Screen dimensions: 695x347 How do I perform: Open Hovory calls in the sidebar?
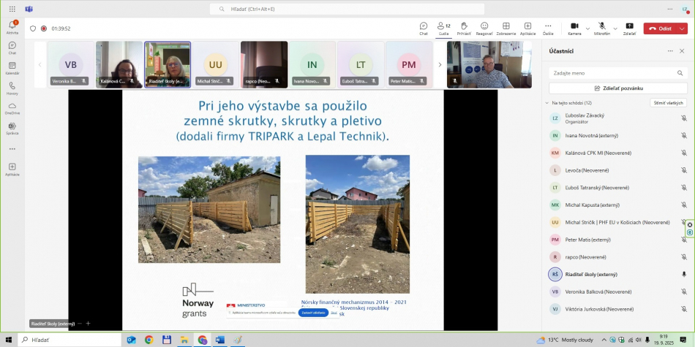[x=12, y=88]
